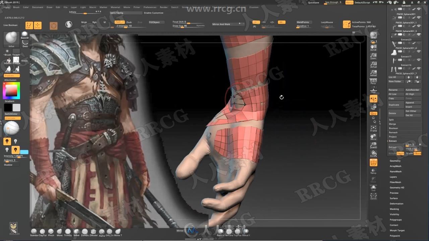Set canvas to Actual size
This screenshot has width=429, height=241.
(x=373, y=65)
